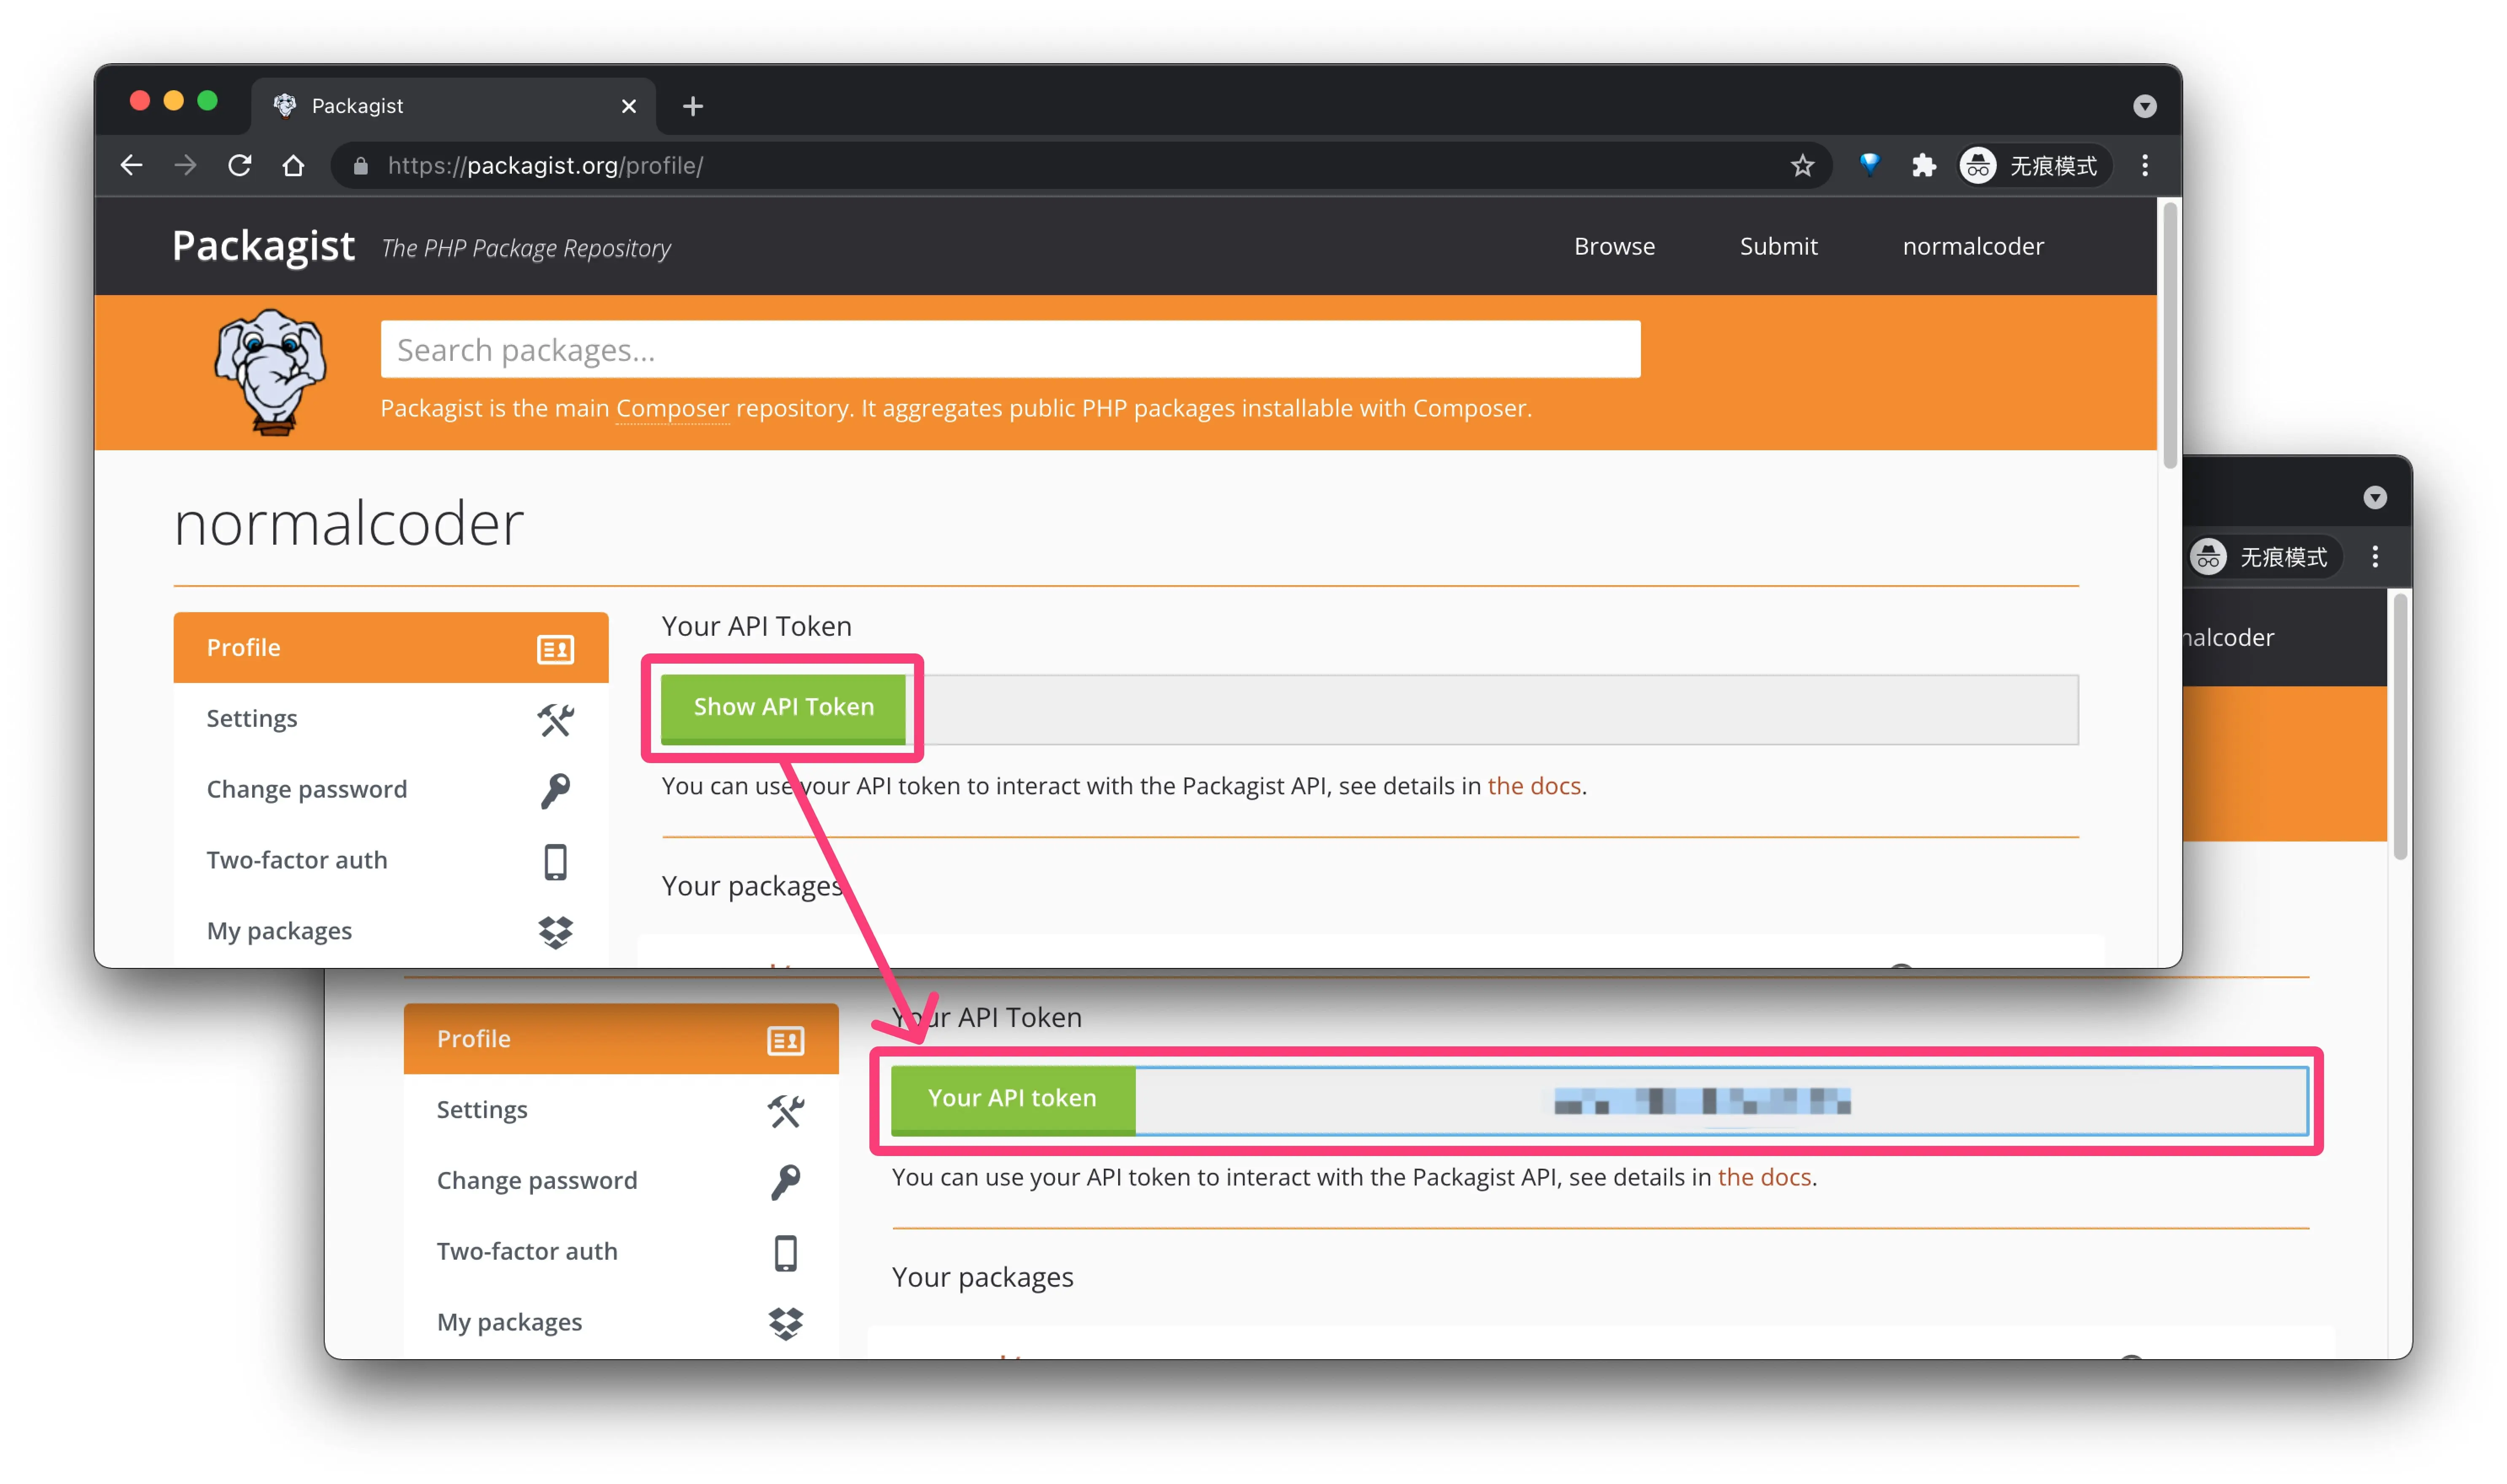Click the Two-factor auth phone icon
Image resolution: width=2507 pixels, height=1484 pixels.
(556, 861)
